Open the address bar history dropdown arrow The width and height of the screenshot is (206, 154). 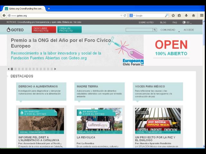pos(121,16)
